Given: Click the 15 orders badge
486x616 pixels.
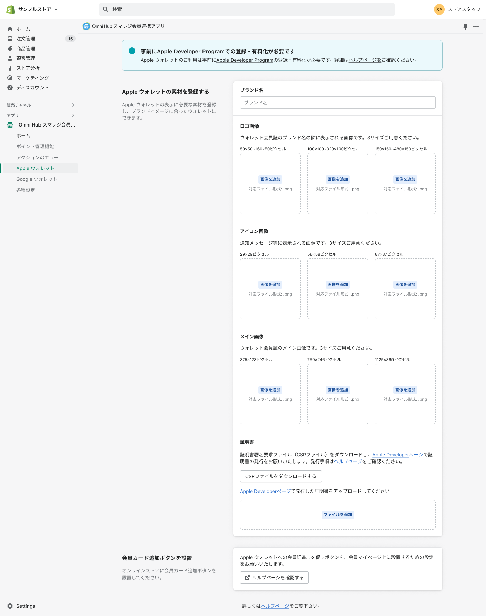Looking at the screenshot, I should click(x=70, y=39).
